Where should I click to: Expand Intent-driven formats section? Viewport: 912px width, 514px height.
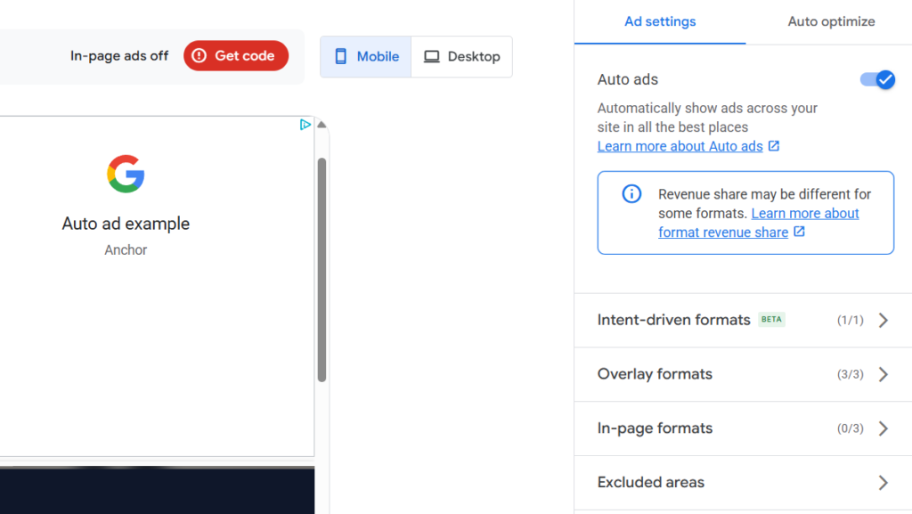coord(744,321)
